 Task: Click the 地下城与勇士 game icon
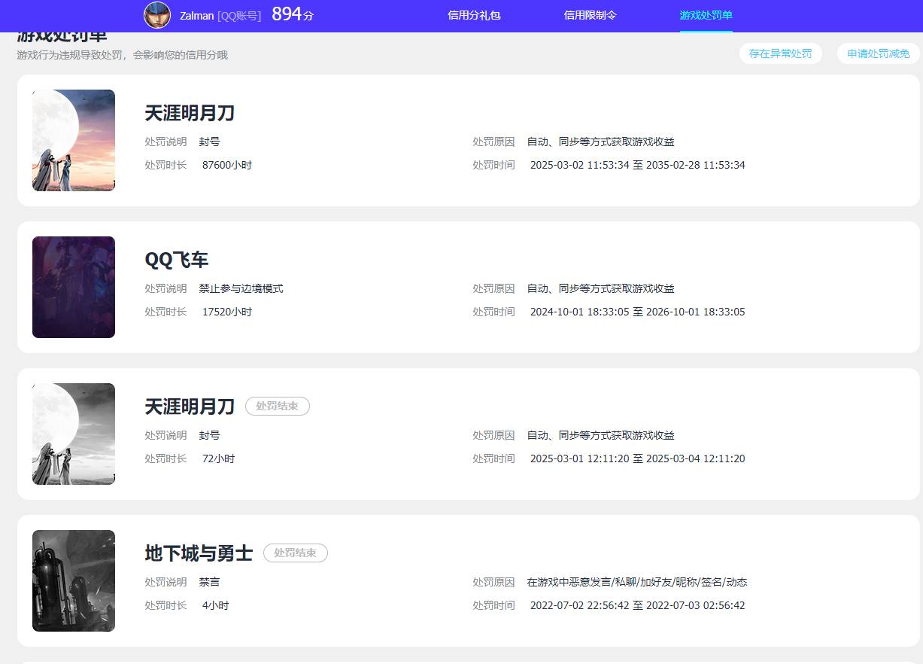click(73, 580)
